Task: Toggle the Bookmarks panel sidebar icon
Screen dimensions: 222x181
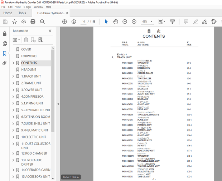Action: pyautogui.click(x=5, y=53)
